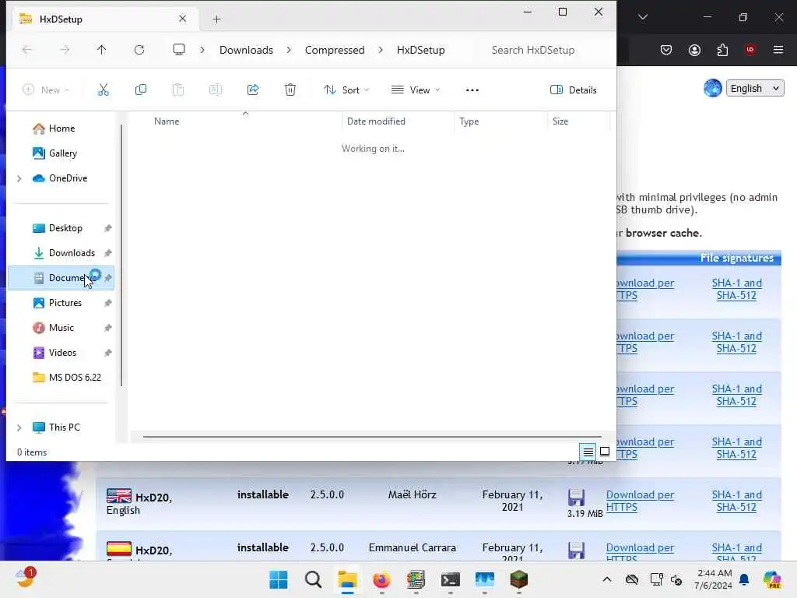This screenshot has width=797, height=598.
Task: Switch to details list view icon
Action: tap(588, 452)
